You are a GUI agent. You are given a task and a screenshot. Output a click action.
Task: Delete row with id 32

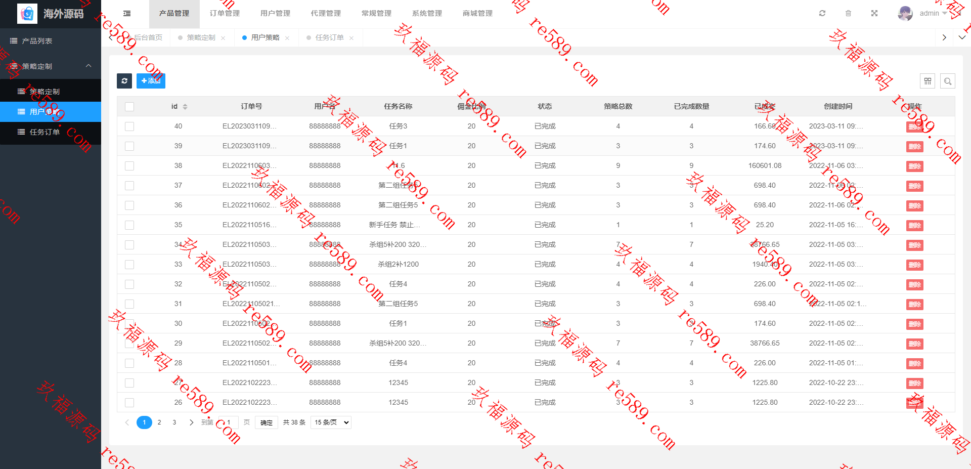coord(914,285)
